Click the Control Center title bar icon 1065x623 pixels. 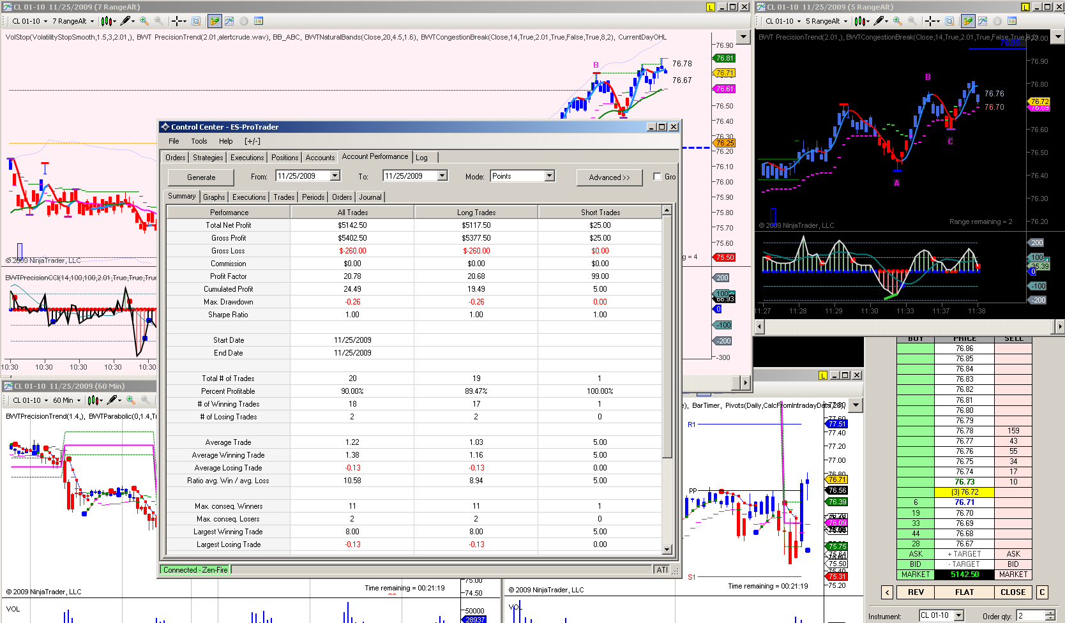point(165,126)
